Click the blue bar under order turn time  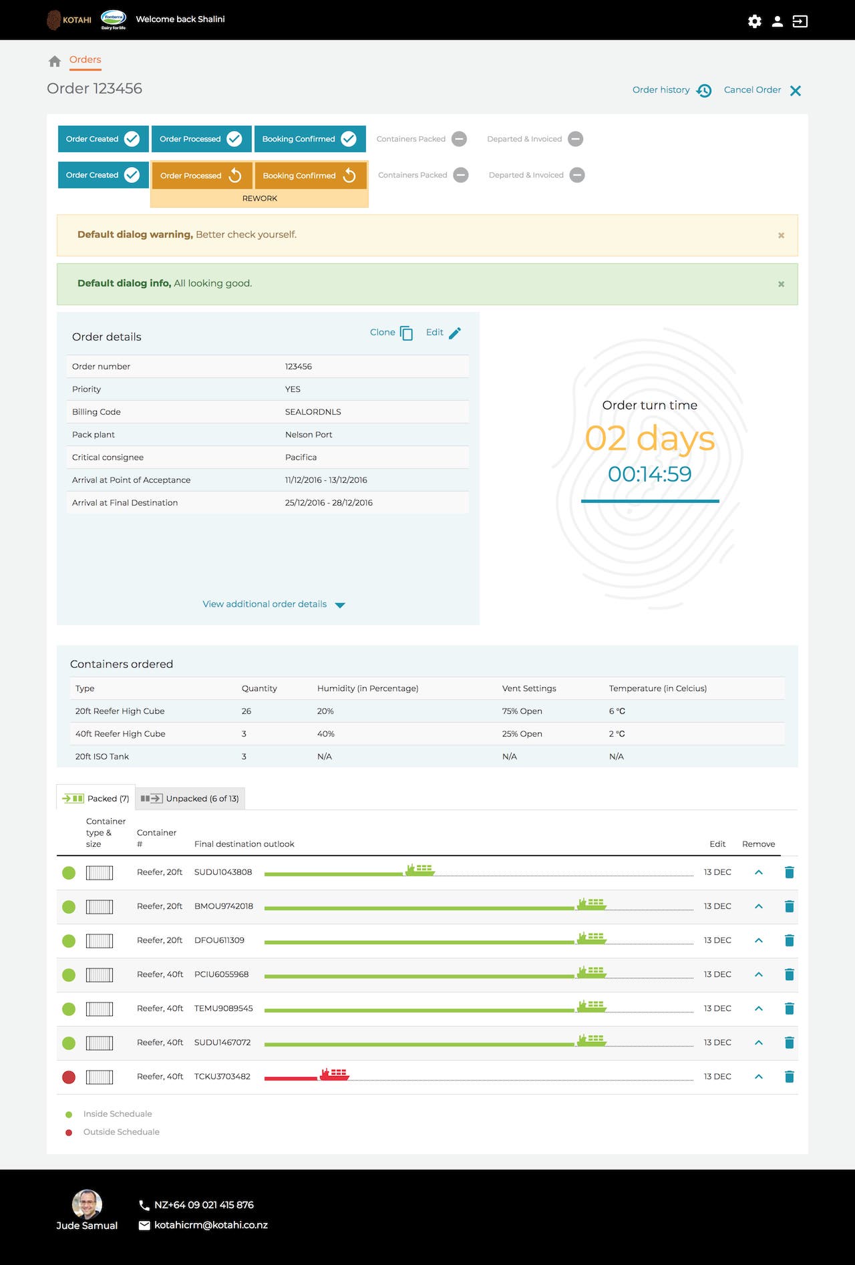pyautogui.click(x=650, y=501)
